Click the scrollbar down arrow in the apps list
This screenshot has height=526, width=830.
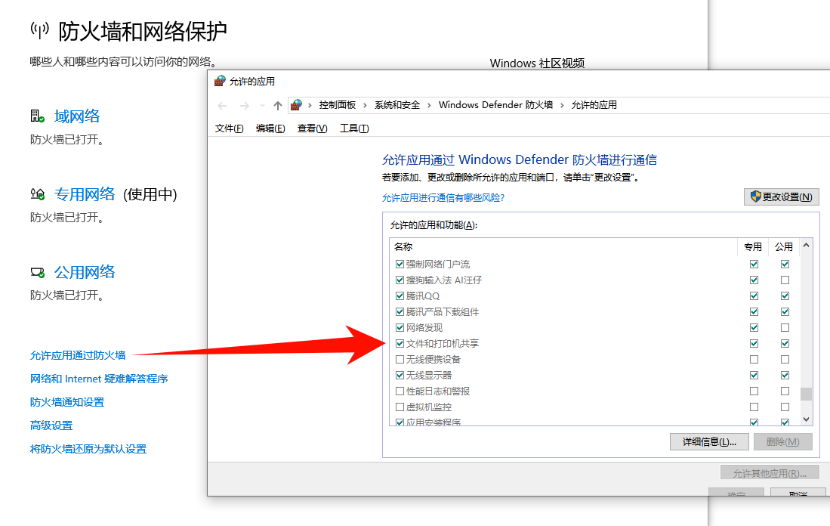(x=806, y=418)
